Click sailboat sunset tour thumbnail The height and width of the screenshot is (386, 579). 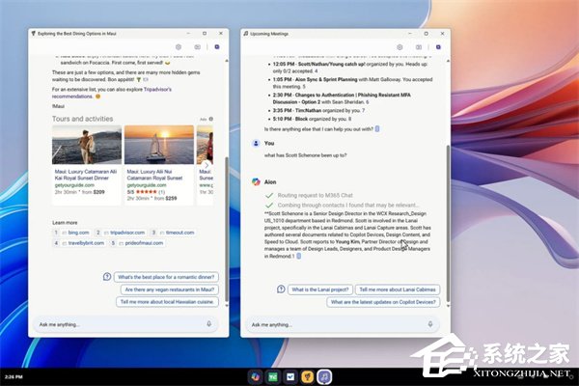click(159, 145)
